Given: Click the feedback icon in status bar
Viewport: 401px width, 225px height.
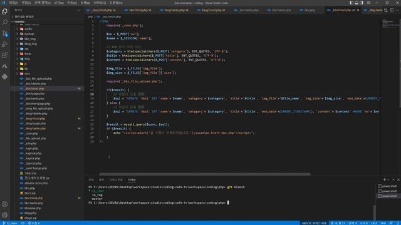Looking at the screenshot, I should click(x=391, y=223).
